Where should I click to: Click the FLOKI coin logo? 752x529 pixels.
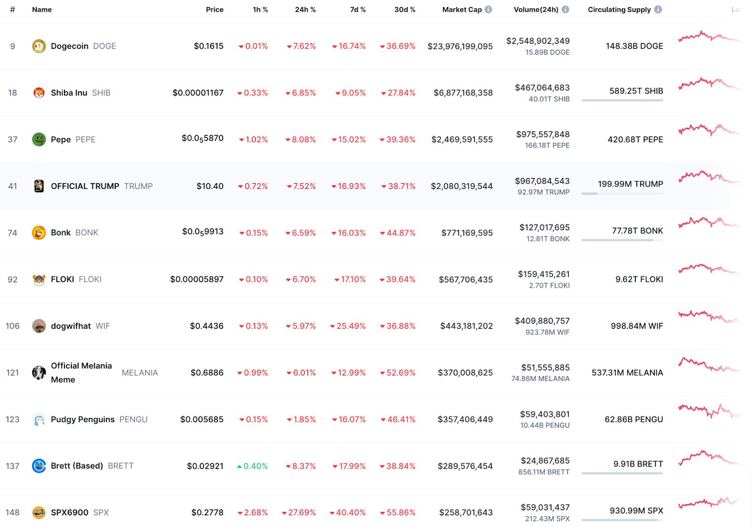point(39,280)
